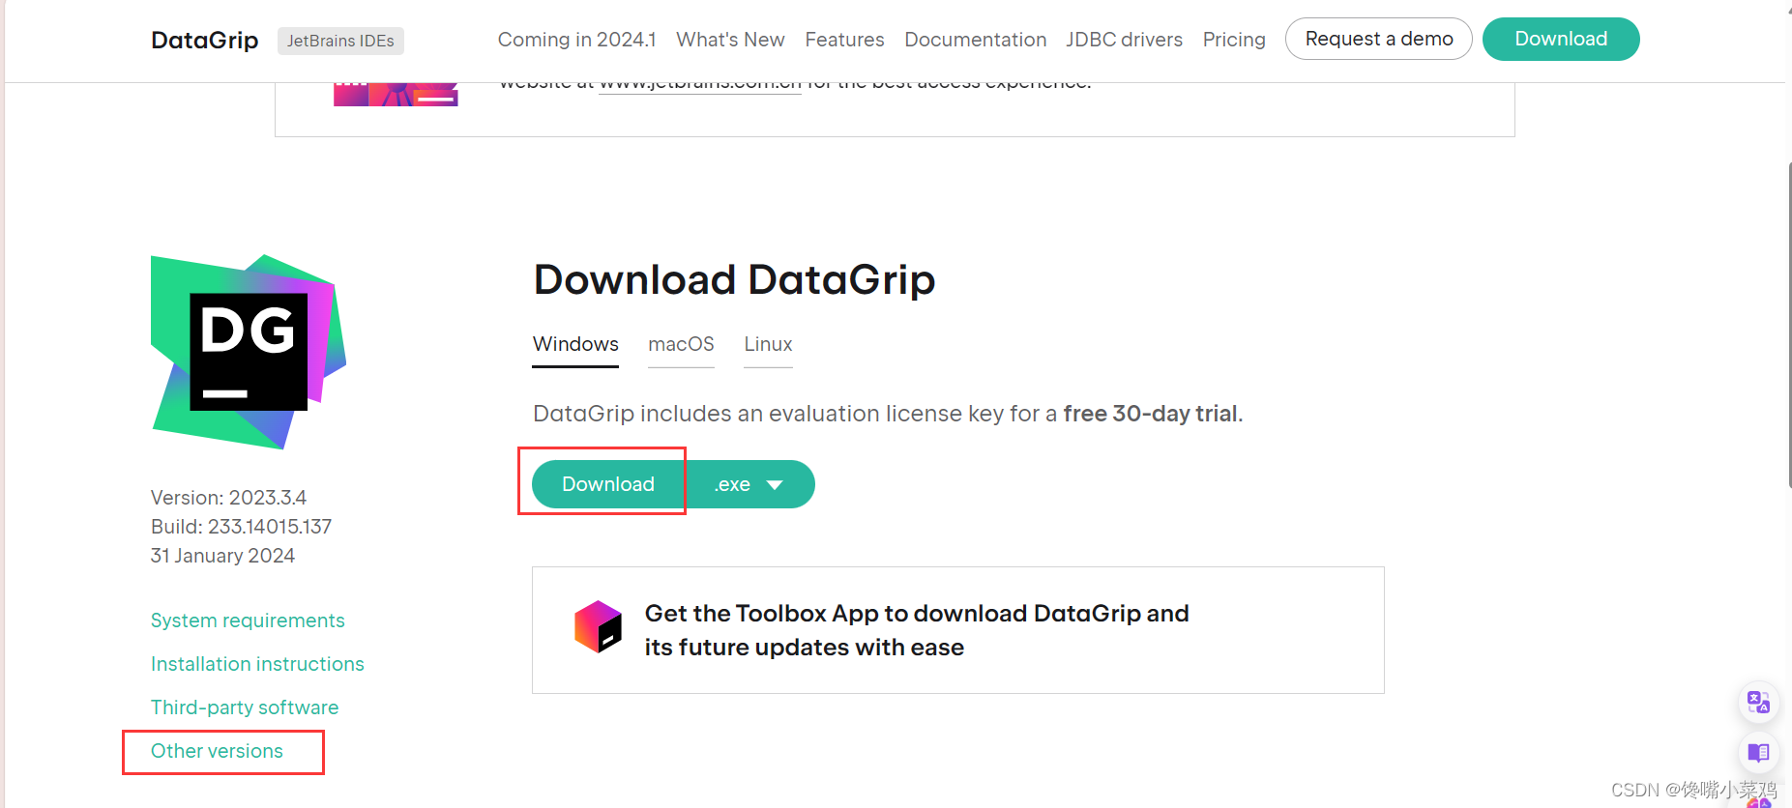The image size is (1792, 808).
Task: Expand the .exe installer format dropdown
Action: coord(749,484)
